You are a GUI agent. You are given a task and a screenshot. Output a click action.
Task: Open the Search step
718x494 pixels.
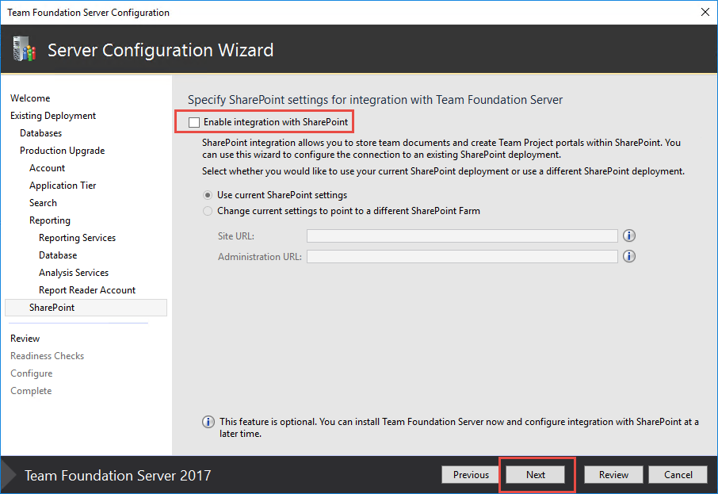43,202
